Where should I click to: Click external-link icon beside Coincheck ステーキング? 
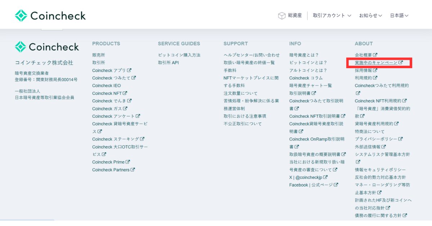[142, 139]
